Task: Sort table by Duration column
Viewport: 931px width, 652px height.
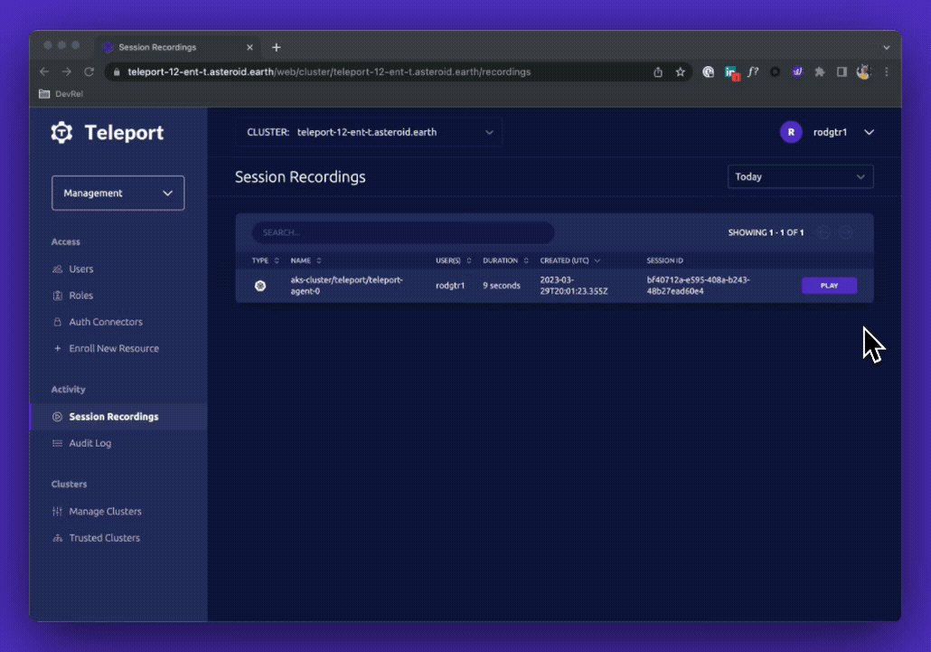Action: click(504, 260)
